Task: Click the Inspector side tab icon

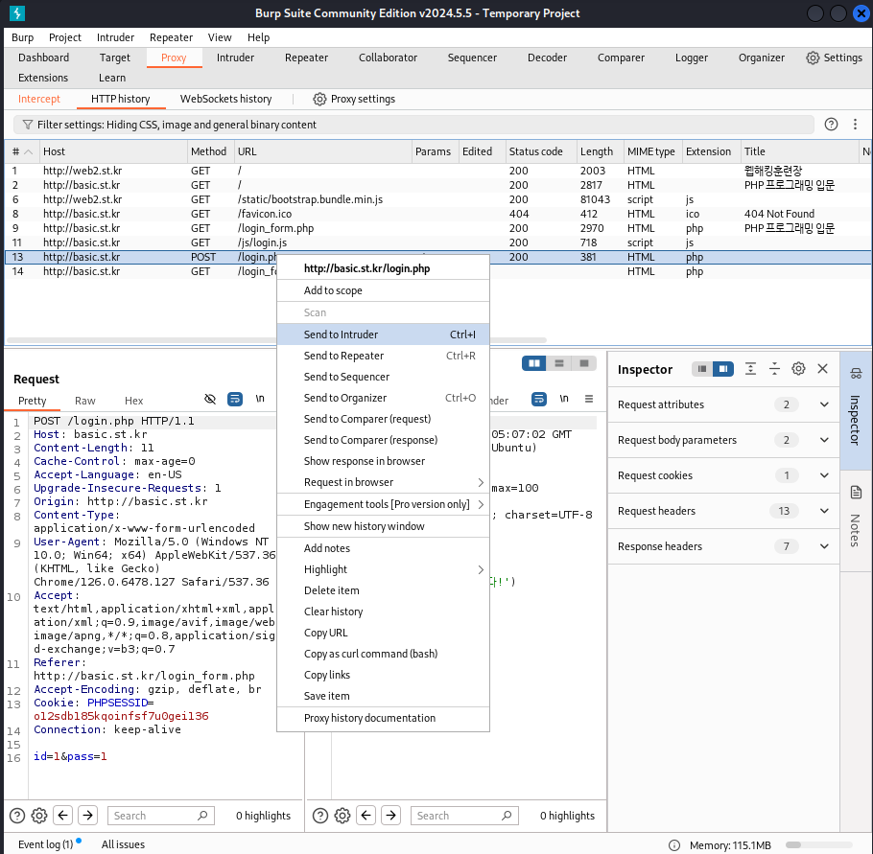Action: (856, 374)
